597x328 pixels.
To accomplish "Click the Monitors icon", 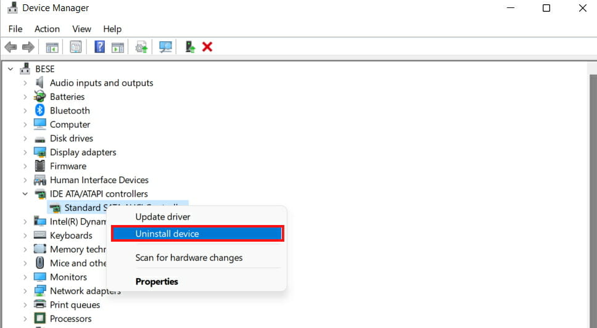I will point(39,277).
